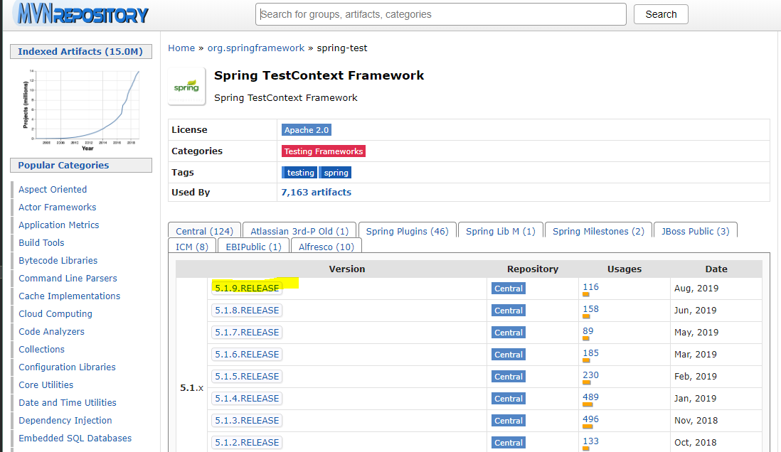Open the 158 usages link
781x452 pixels.
pos(591,308)
